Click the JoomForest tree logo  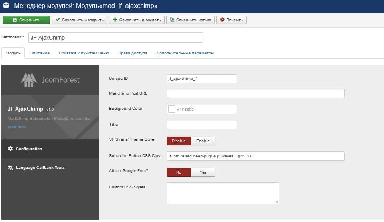(x=29, y=80)
